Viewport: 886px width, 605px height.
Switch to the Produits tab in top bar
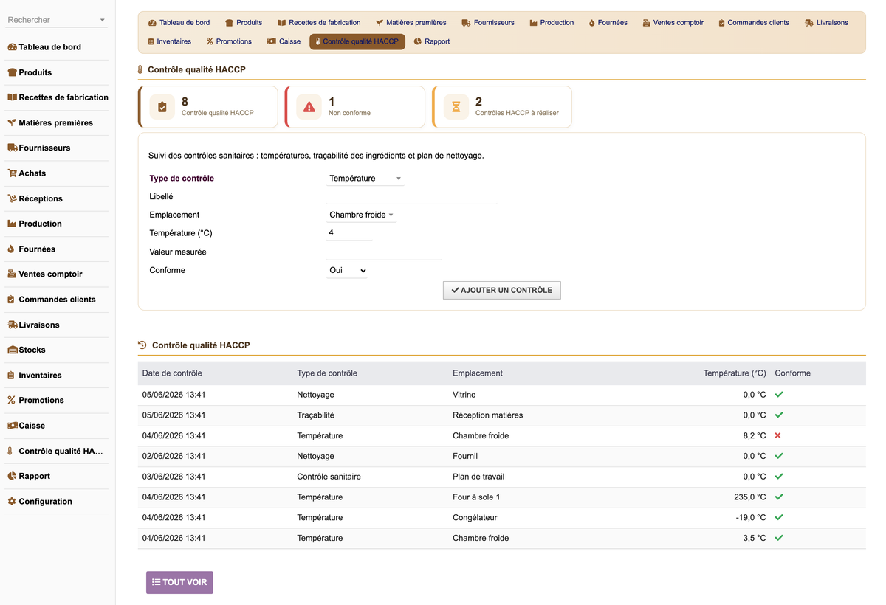(244, 23)
